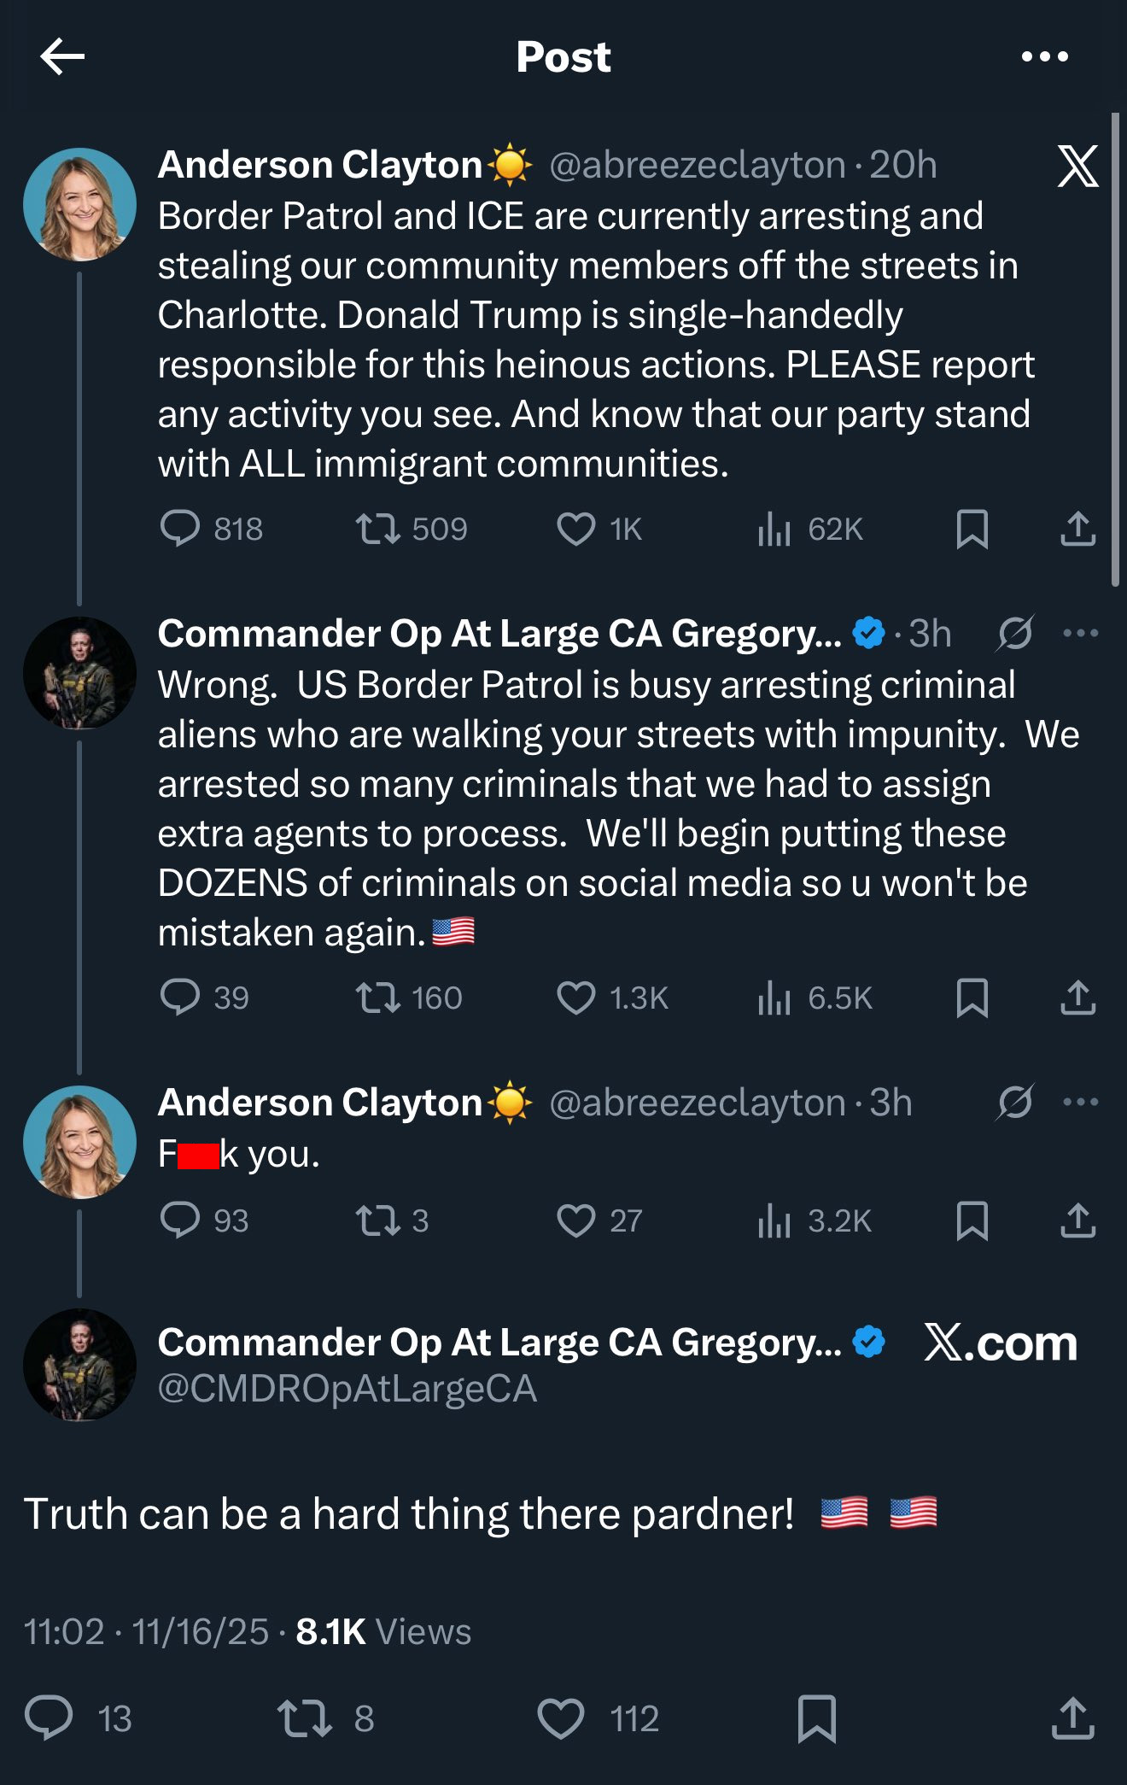Open the @CMDROpAtLargeCA profile handle
Image resolution: width=1127 pixels, height=1785 pixels.
tap(347, 1389)
